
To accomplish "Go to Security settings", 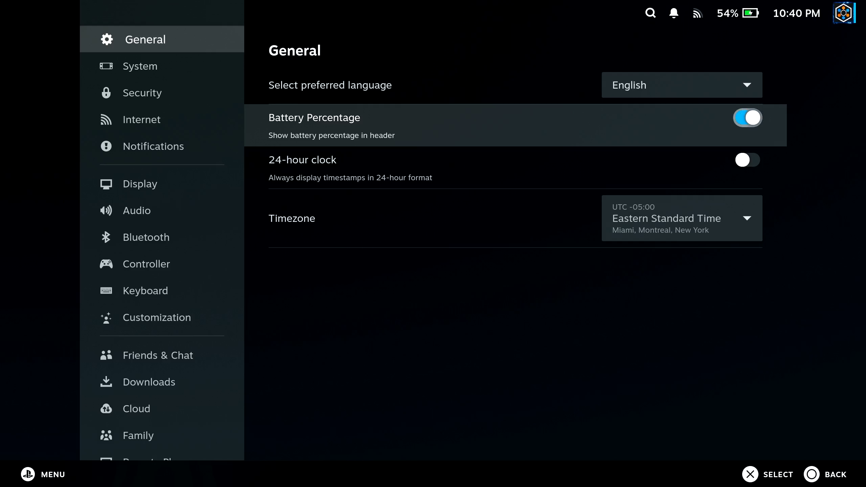I will pos(142,93).
